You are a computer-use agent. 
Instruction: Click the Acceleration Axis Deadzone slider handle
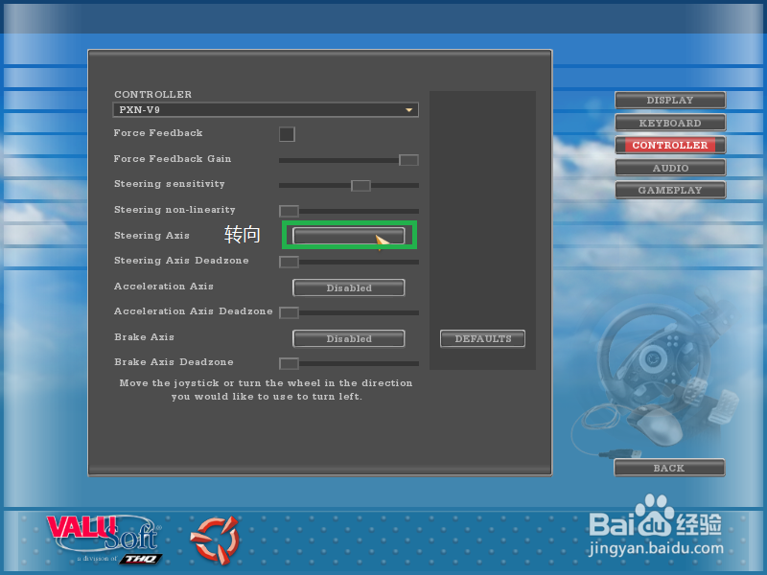coord(290,312)
